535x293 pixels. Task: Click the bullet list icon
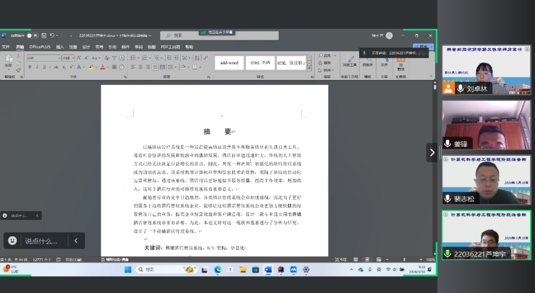tap(133, 58)
